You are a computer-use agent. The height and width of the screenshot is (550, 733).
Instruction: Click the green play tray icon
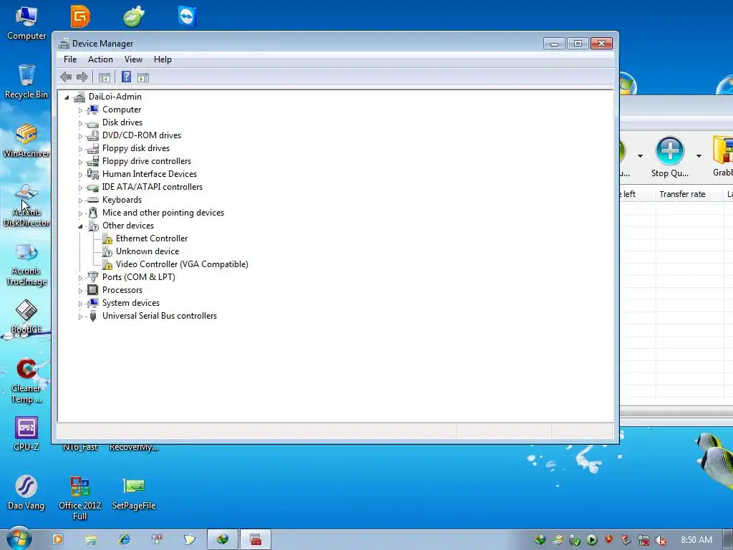click(592, 540)
